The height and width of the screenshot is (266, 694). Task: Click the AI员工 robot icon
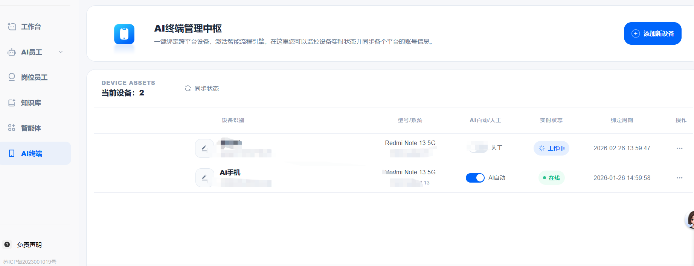12,52
